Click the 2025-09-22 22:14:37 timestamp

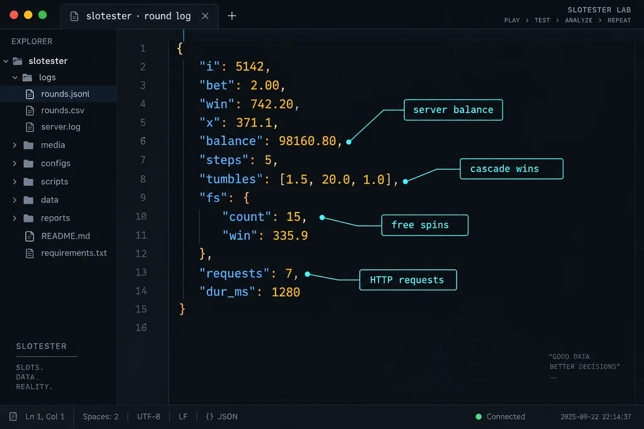(x=596, y=416)
